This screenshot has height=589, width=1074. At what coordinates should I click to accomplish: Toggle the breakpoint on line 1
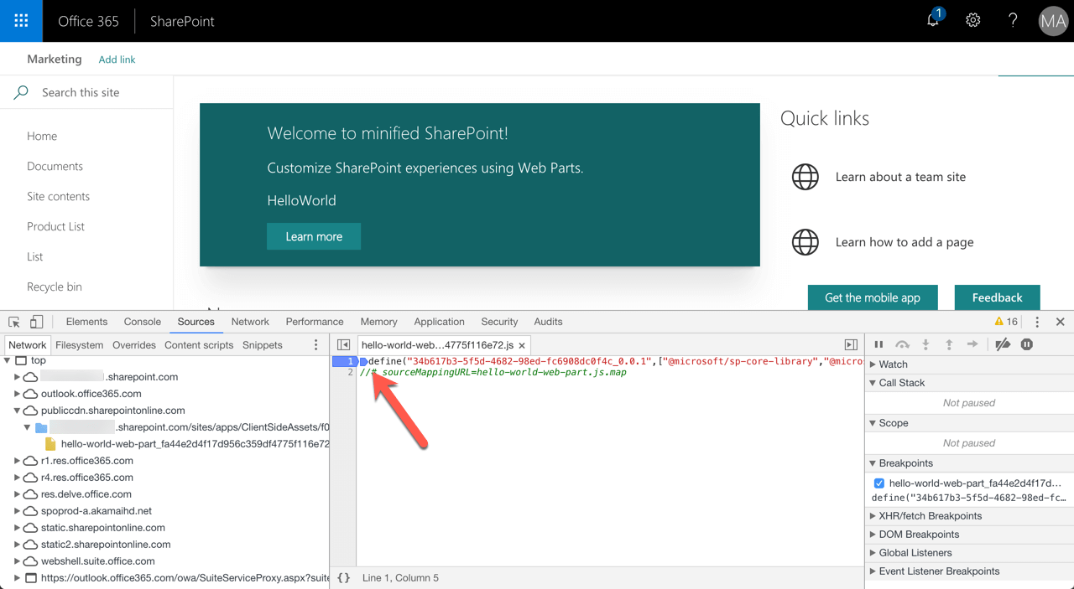coord(345,362)
